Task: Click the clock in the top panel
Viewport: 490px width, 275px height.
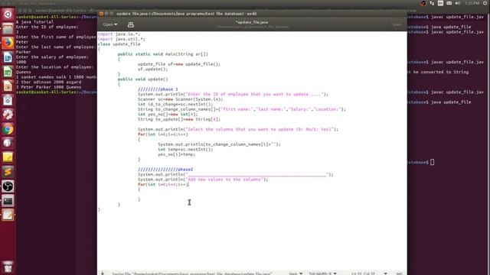Action: coord(472,3)
